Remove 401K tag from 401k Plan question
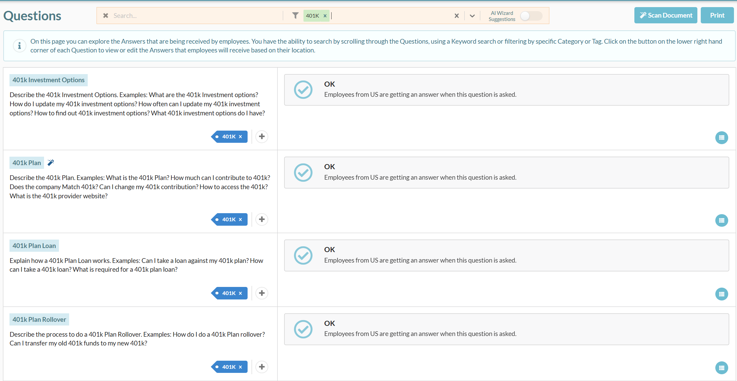737x381 pixels. (240, 220)
